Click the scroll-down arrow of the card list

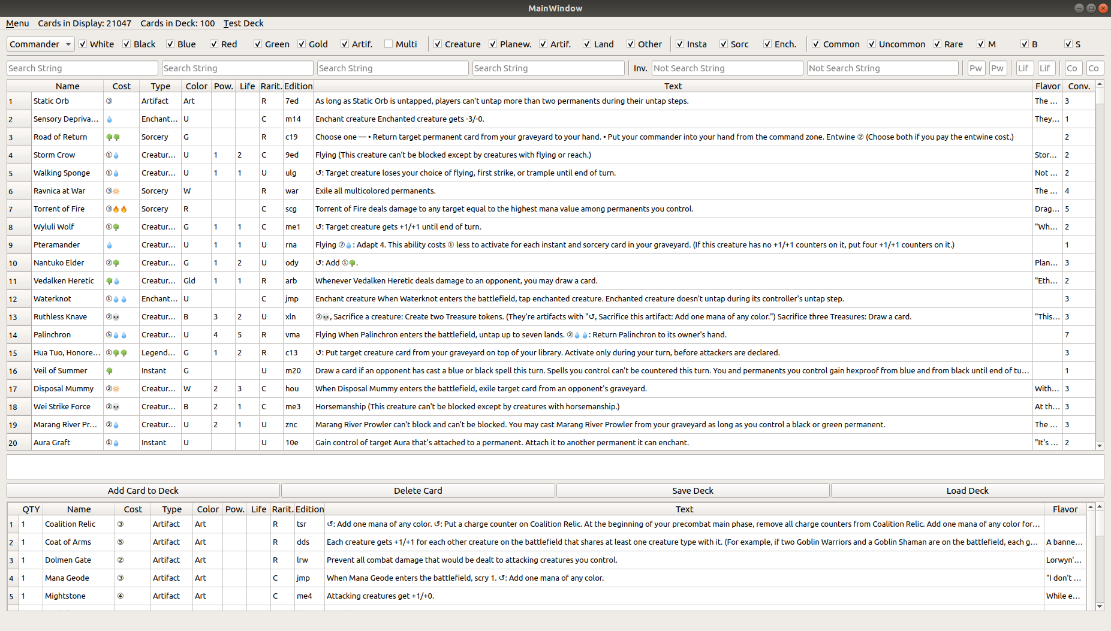(x=1100, y=446)
